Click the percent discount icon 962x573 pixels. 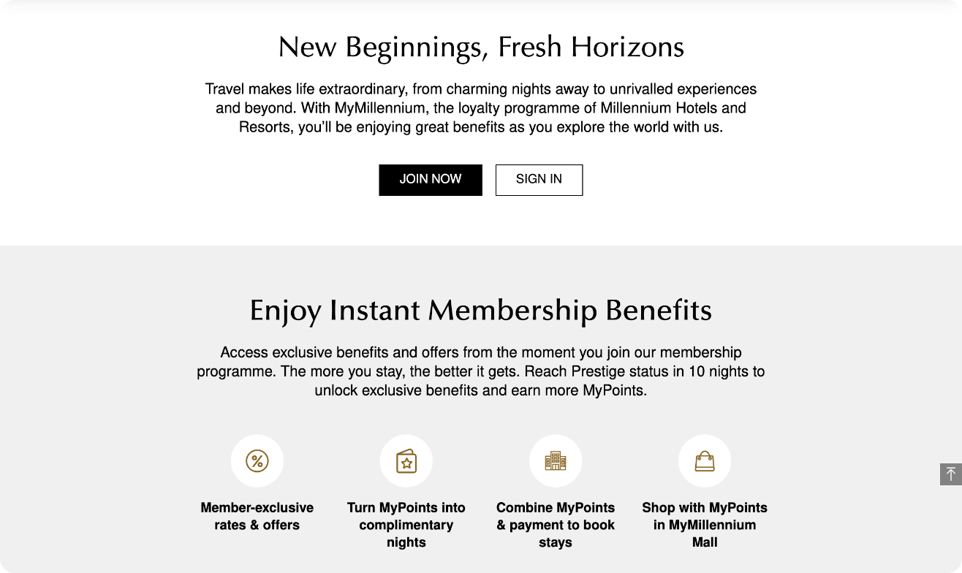click(257, 461)
